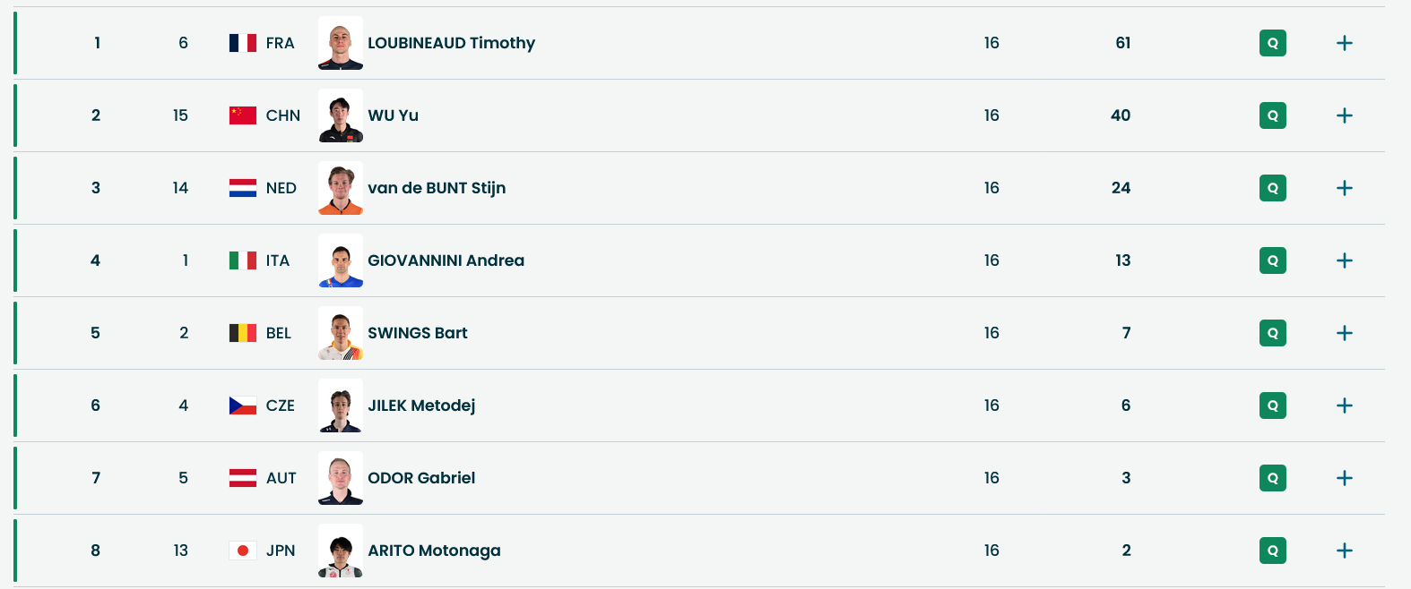Viewport: 1411px width, 589px height.
Task: Click the plus icon beside SWINGS Bart
Action: (1344, 333)
